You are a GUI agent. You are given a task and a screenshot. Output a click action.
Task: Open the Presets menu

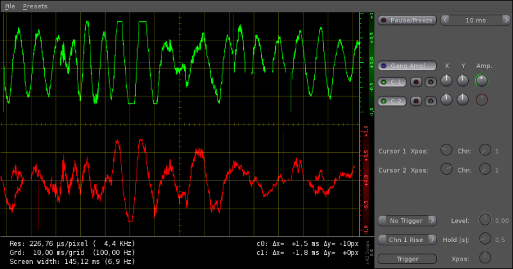pos(35,6)
